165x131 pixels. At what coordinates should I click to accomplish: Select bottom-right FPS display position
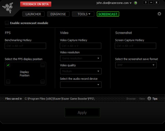tap(43, 82)
